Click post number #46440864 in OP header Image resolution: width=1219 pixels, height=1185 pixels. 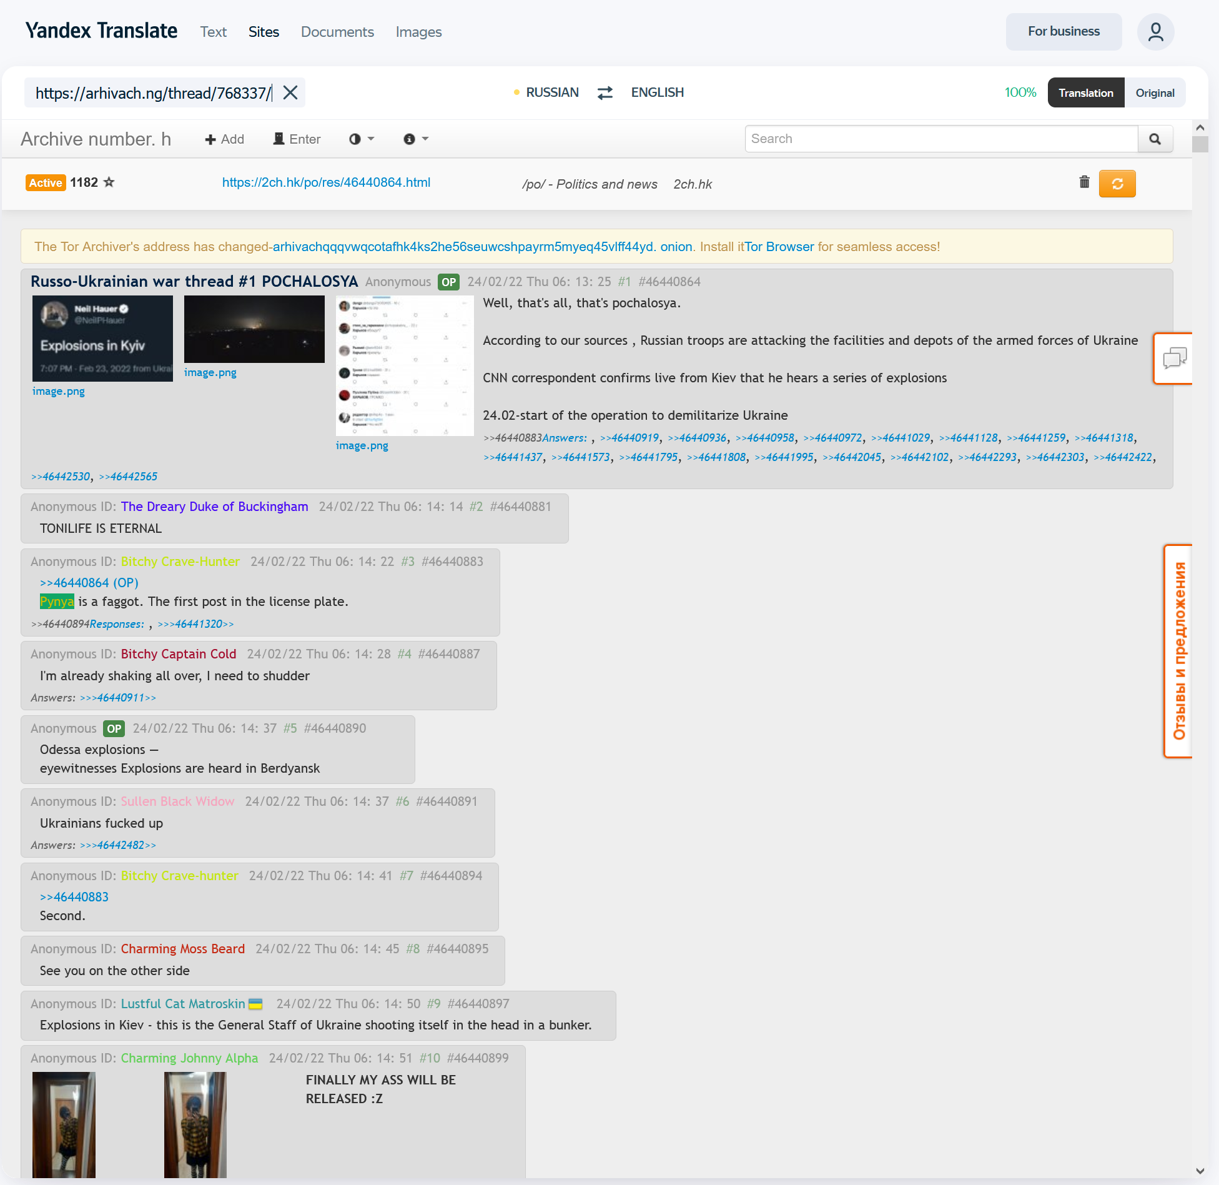(x=669, y=282)
